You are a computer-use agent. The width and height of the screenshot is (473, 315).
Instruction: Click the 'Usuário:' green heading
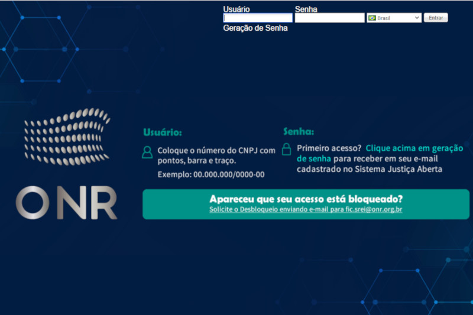click(163, 132)
